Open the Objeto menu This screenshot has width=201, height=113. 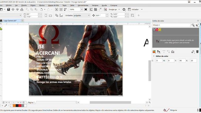[33, 5]
